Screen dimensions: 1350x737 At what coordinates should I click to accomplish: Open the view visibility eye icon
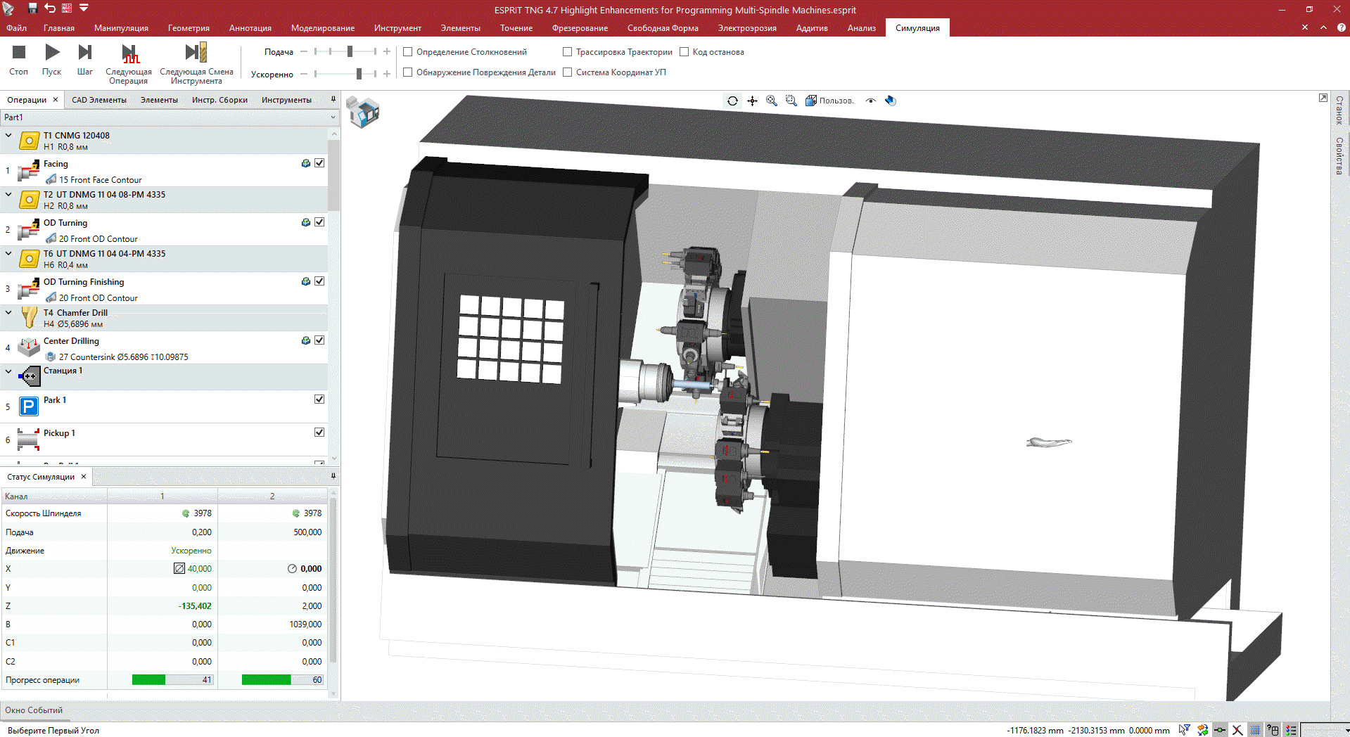[x=871, y=101]
